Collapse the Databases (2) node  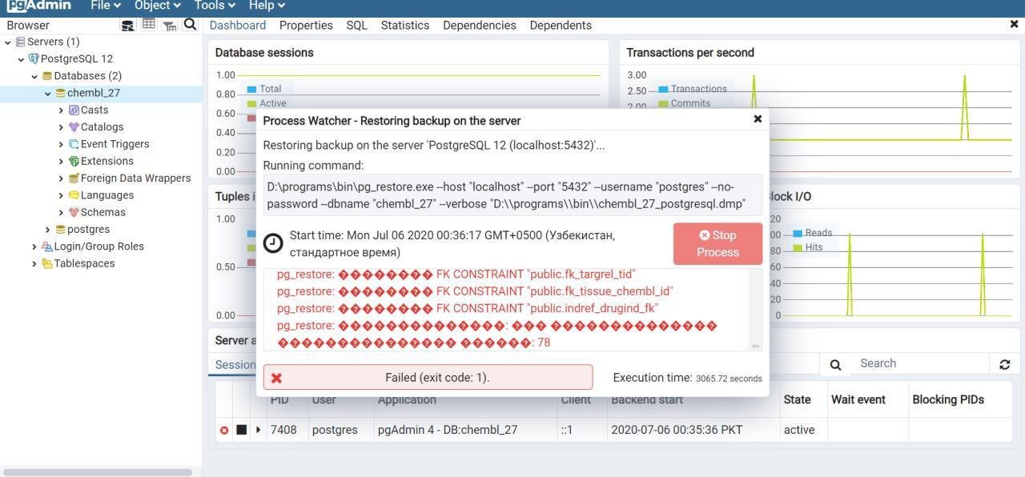coord(34,76)
